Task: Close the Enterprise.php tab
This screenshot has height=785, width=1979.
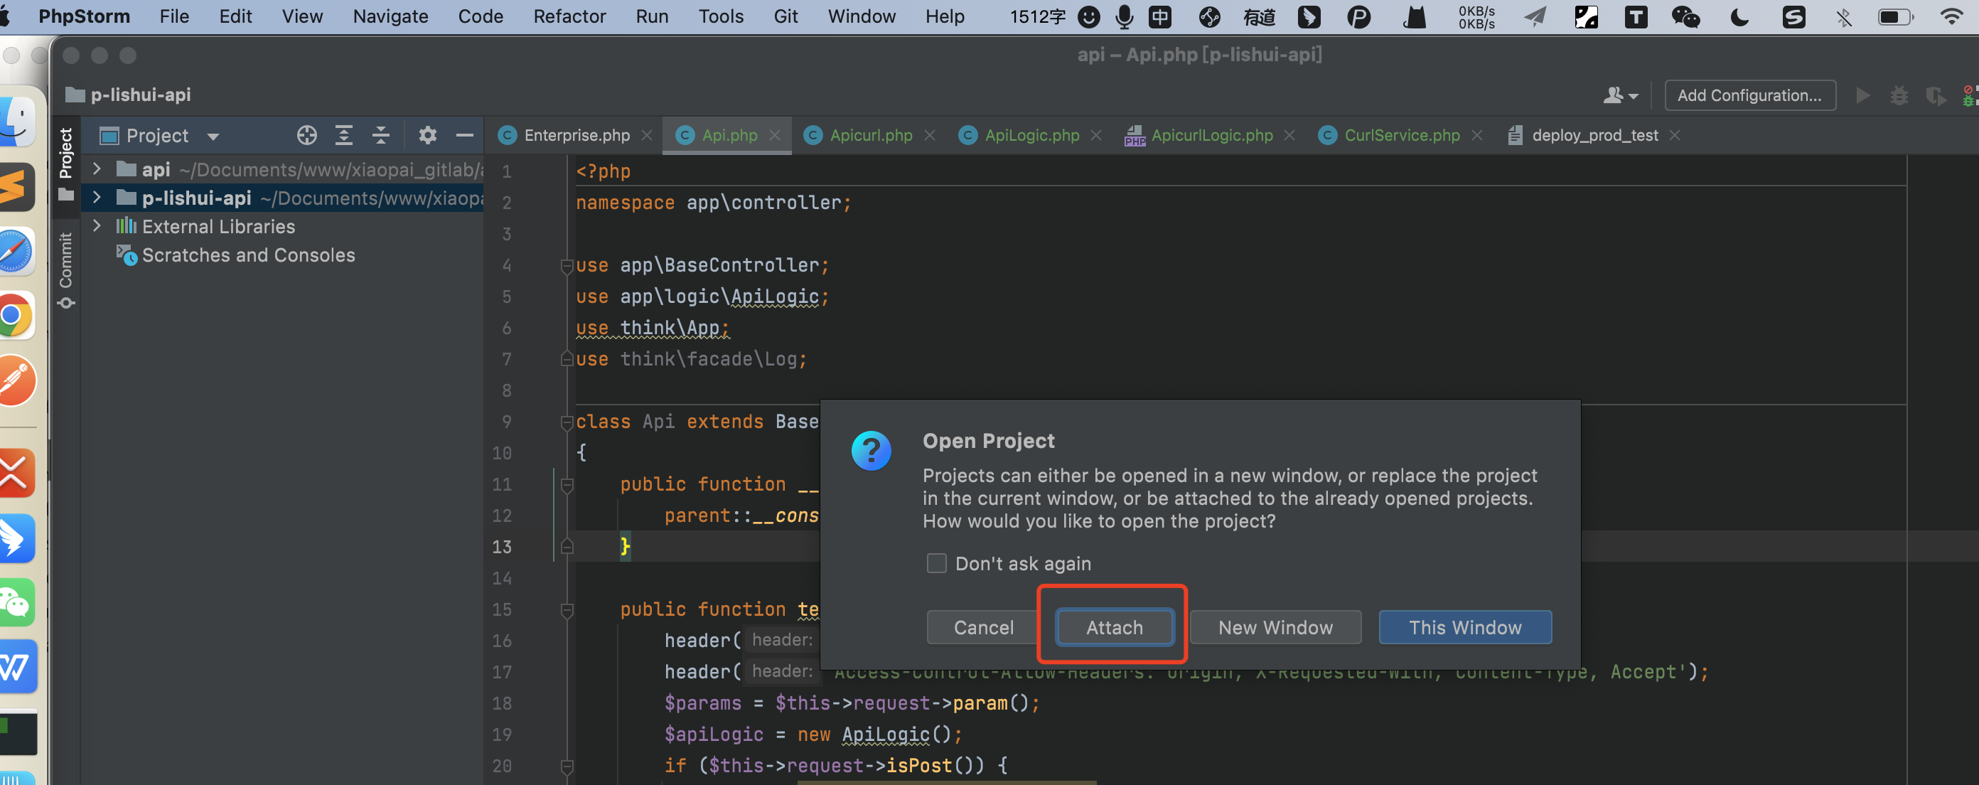Action: [647, 135]
